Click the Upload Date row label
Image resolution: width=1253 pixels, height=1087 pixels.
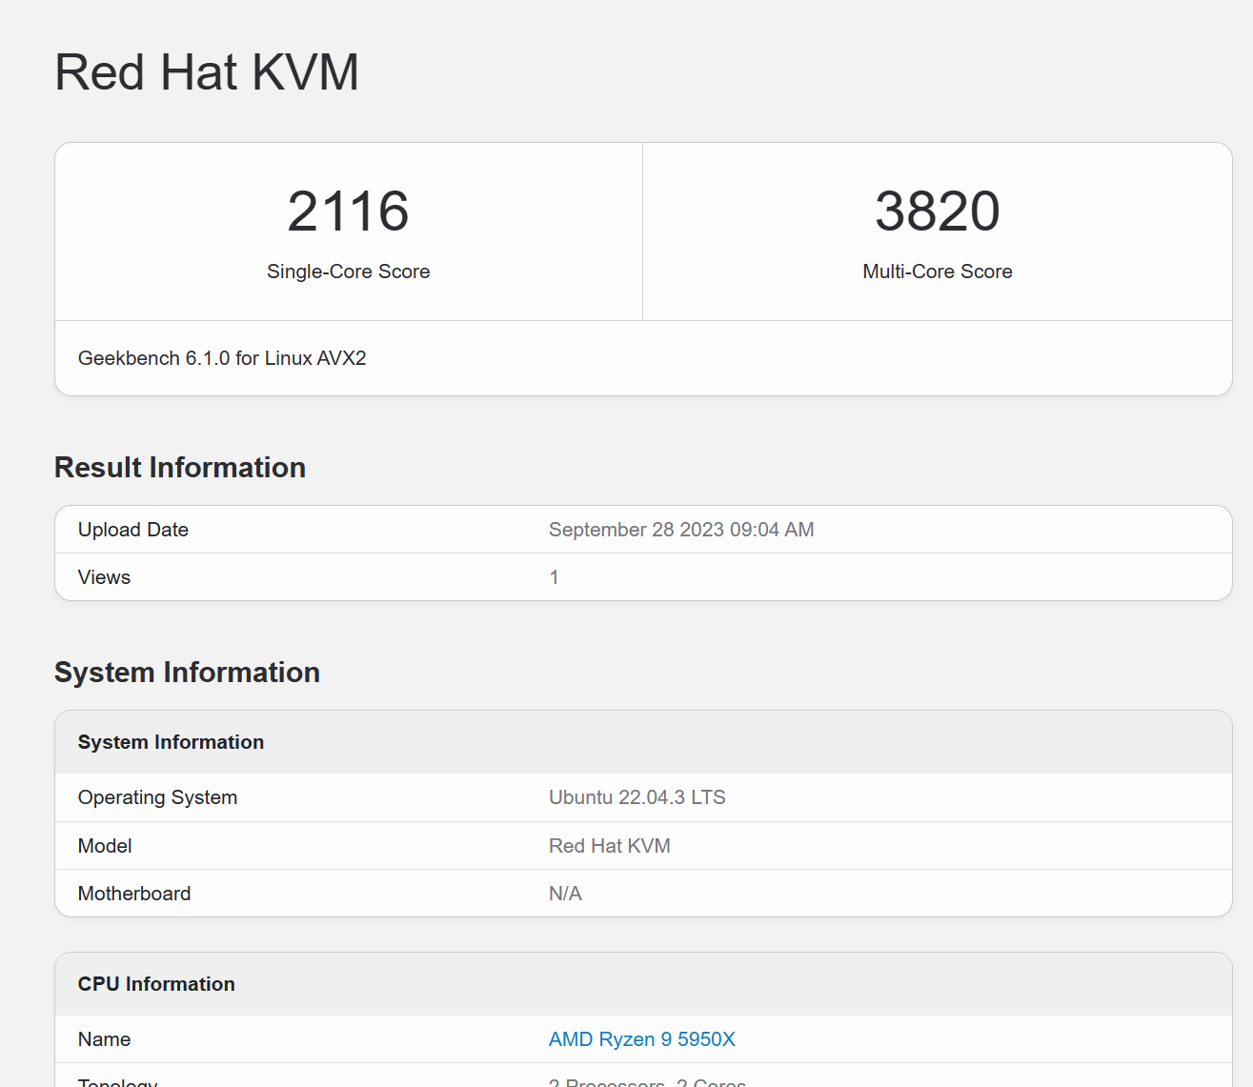tap(133, 530)
